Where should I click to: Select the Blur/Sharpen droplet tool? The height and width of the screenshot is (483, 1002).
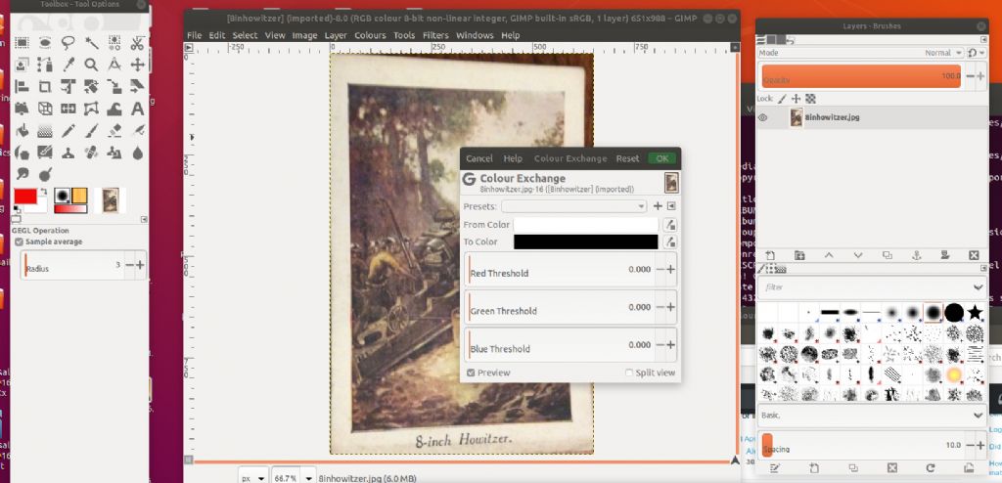tap(137, 154)
